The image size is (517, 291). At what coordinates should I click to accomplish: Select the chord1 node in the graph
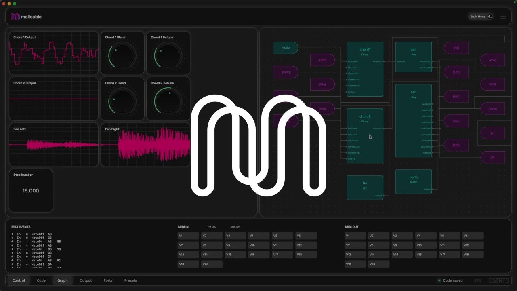tap(365, 69)
